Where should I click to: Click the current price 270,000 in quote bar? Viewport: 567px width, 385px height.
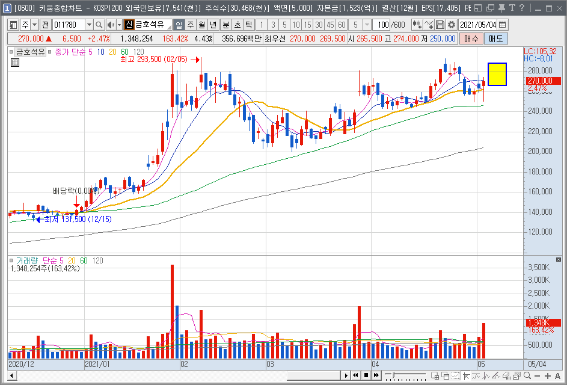click(x=31, y=38)
